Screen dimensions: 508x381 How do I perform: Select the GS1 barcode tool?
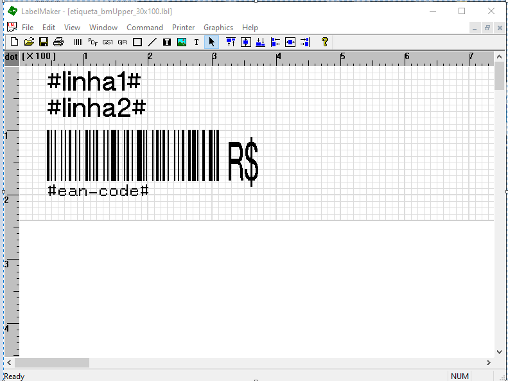click(107, 42)
